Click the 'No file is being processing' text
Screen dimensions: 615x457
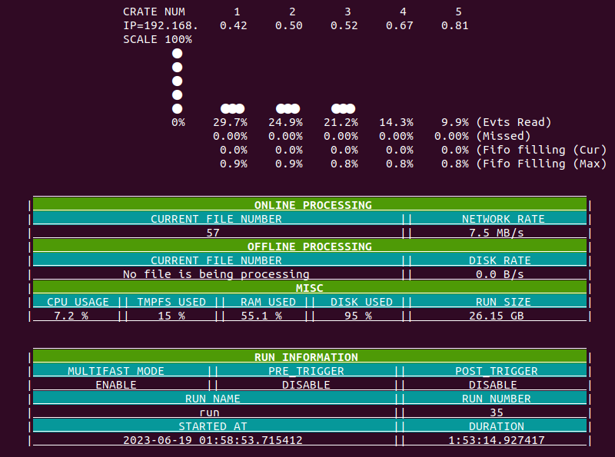point(216,274)
